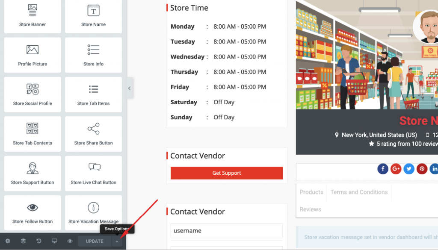Viewport: 438px width, 250px height.
Task: Focus the username input field
Action: [x=227, y=231]
